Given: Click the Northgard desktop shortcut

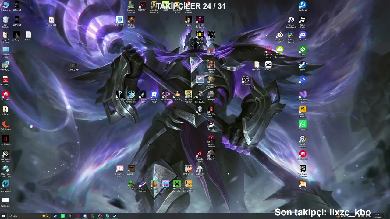Looking at the screenshot, I should (211, 96).
